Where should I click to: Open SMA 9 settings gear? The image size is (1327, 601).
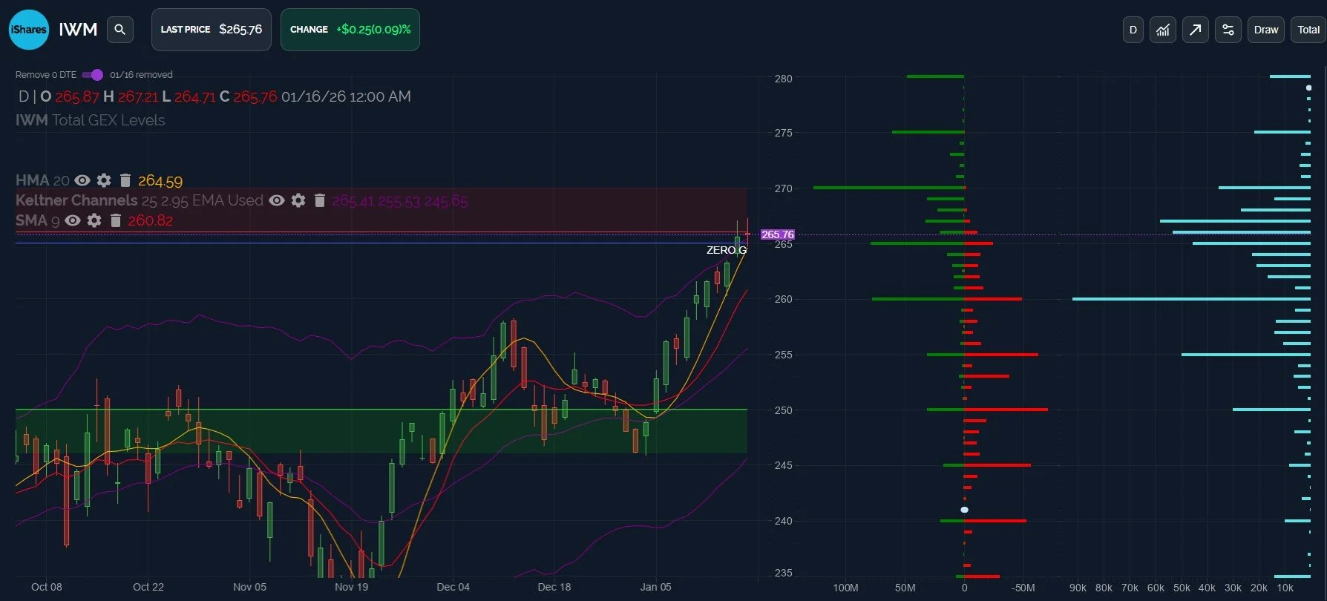click(94, 220)
